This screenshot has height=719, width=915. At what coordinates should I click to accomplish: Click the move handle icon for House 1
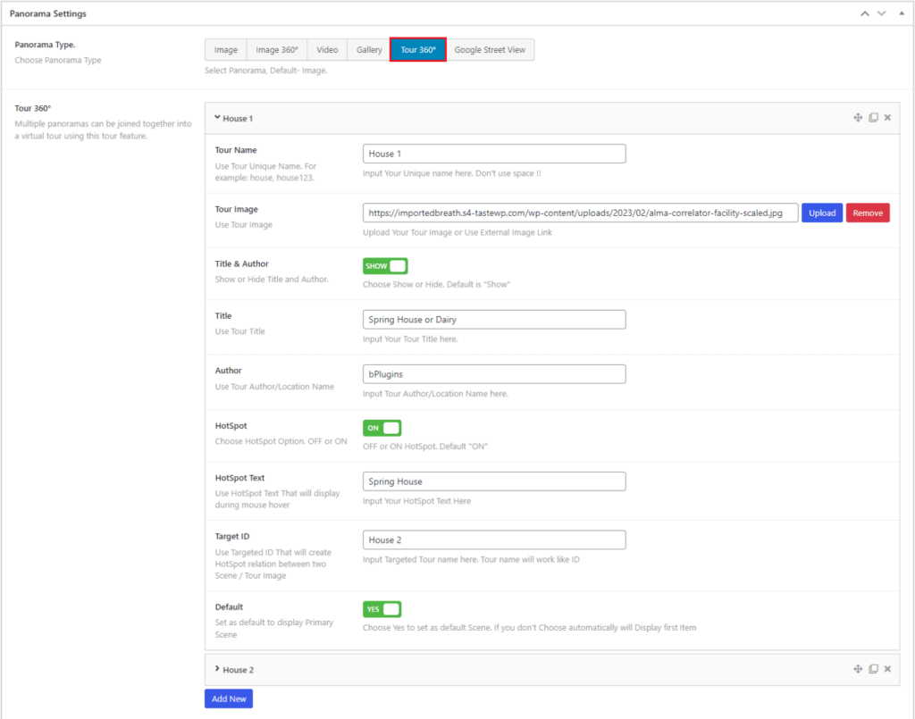pyautogui.click(x=856, y=117)
